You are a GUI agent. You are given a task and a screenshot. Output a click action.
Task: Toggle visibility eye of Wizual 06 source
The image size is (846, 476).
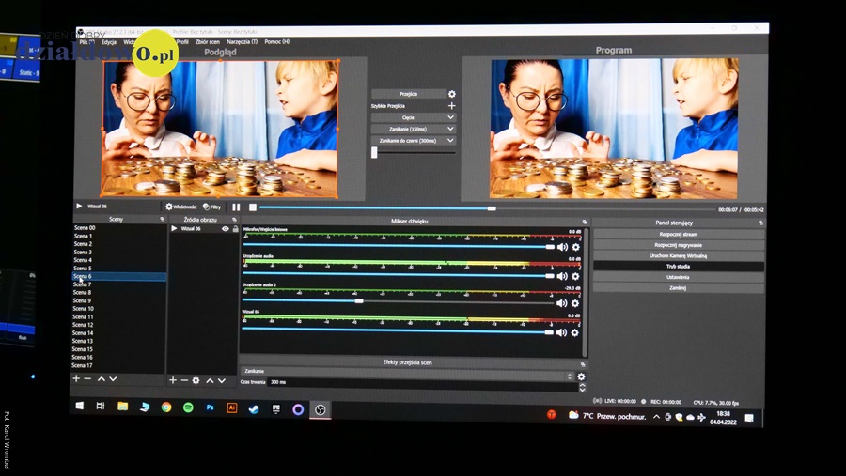226,228
